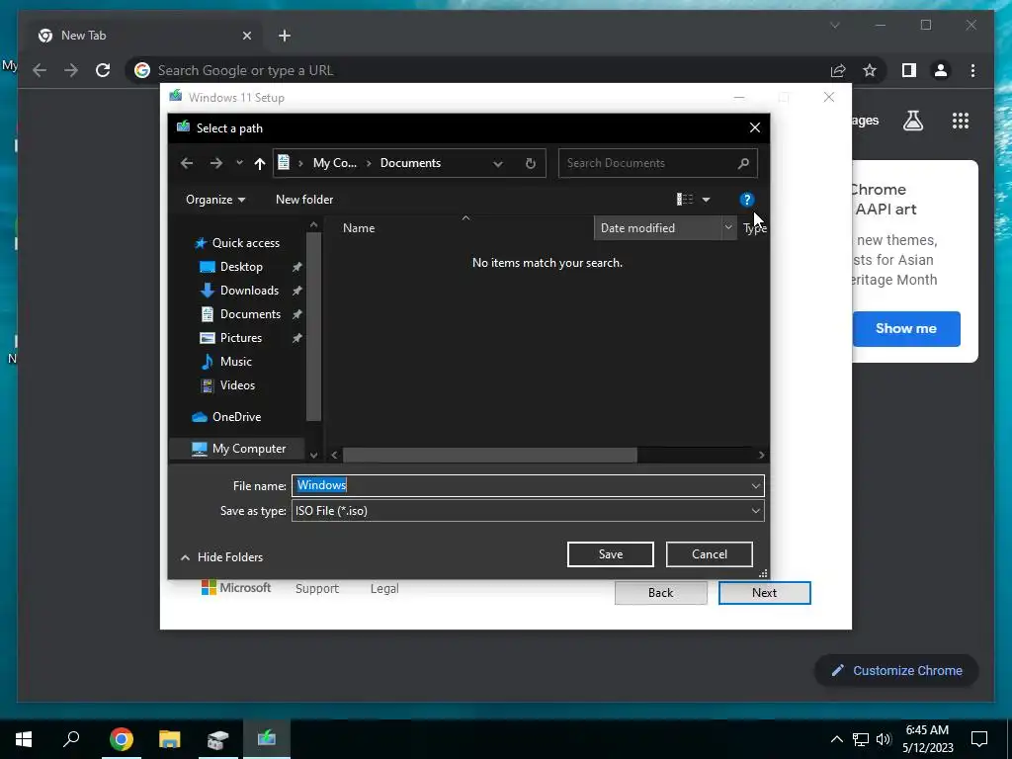Click the Show me button

pyautogui.click(x=906, y=328)
